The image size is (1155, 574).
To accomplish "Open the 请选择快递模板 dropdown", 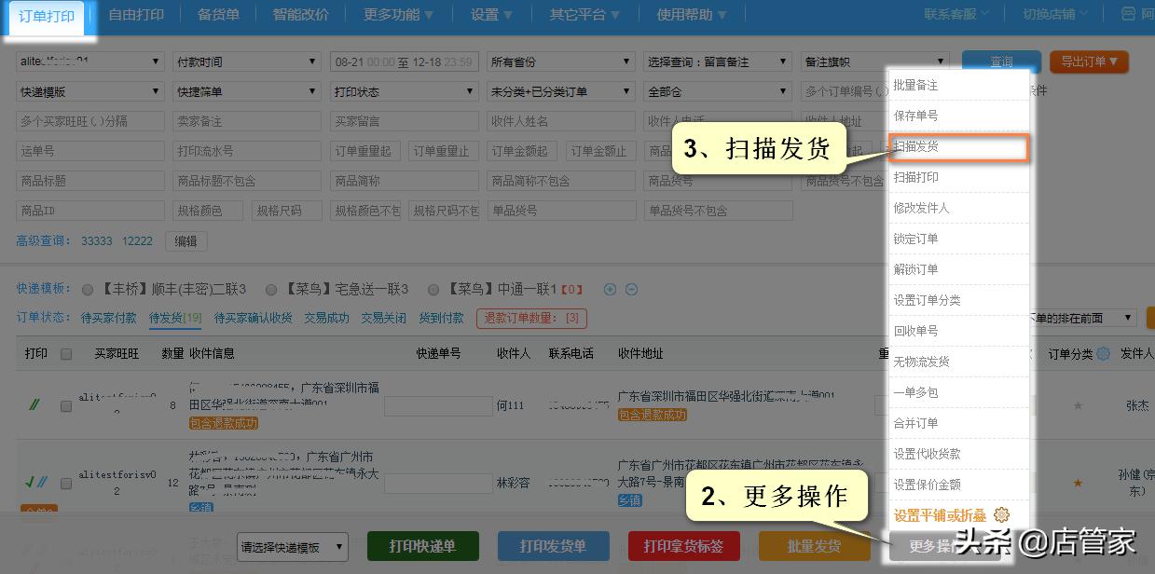I will 293,547.
